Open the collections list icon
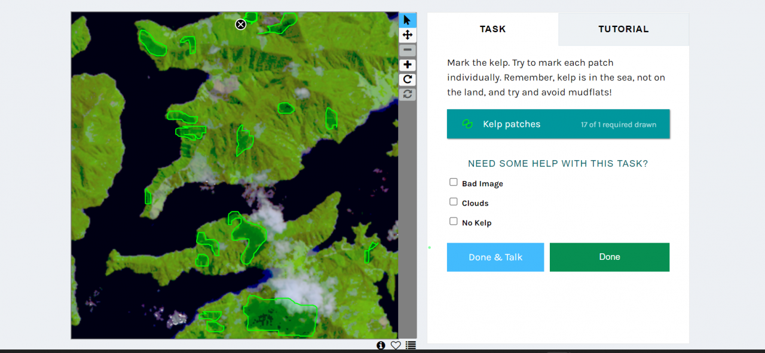This screenshot has height=353, width=765. [x=411, y=345]
